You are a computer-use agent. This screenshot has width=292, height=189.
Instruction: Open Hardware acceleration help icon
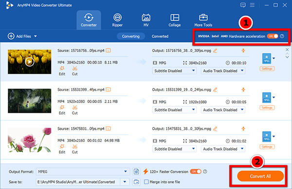pos(282,36)
